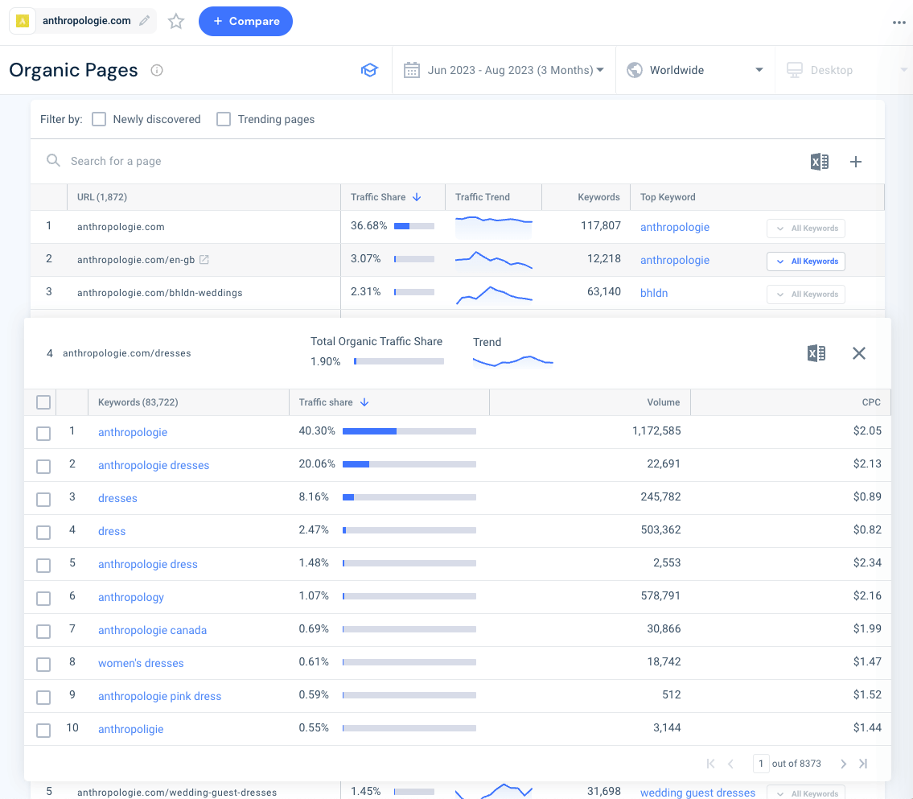Check the box for anthropologie dresses

(x=43, y=467)
